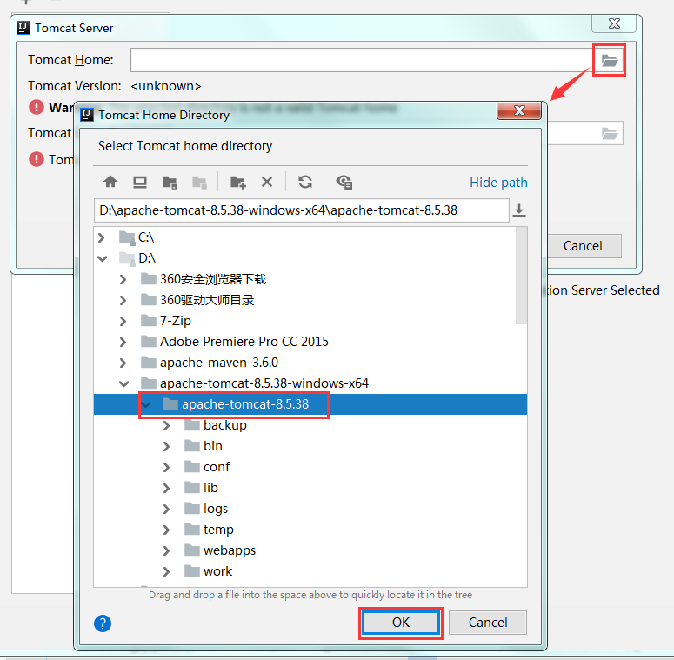Go to project directory icon
The image size is (674, 660).
[170, 183]
